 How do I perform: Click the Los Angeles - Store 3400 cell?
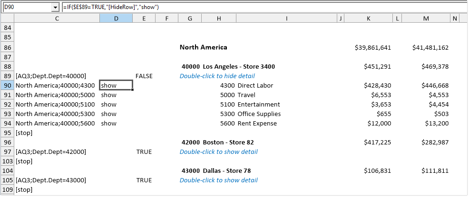coord(238,67)
